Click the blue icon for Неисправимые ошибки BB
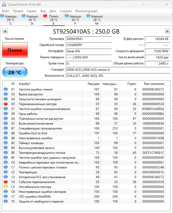The width and height of the screenshot is (173, 213). [x=6, y=138]
